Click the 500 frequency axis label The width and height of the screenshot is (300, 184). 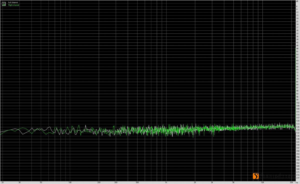137,182
